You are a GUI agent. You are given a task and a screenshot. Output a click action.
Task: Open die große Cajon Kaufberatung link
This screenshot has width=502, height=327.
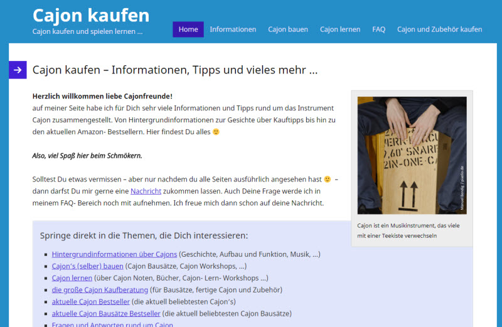click(100, 290)
